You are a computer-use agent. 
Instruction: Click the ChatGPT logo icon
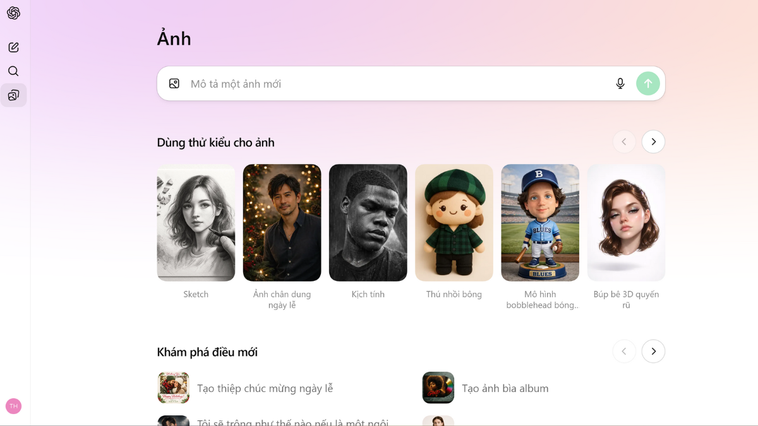13,13
